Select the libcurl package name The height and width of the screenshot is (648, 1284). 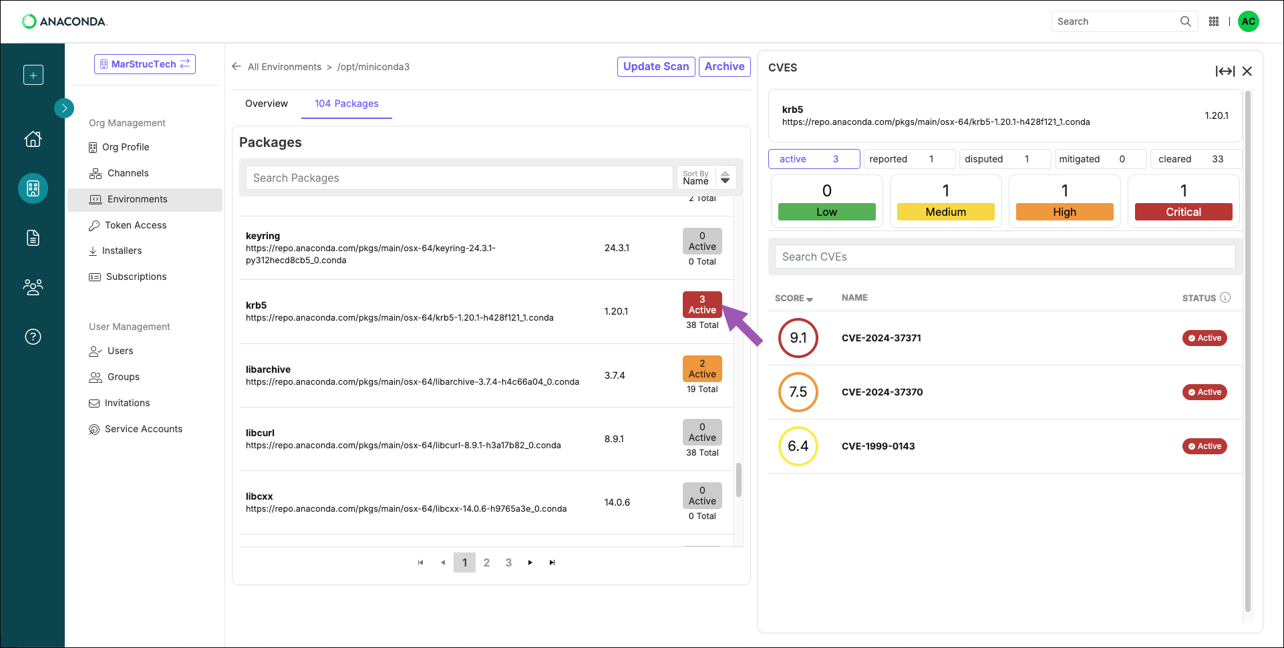point(260,433)
